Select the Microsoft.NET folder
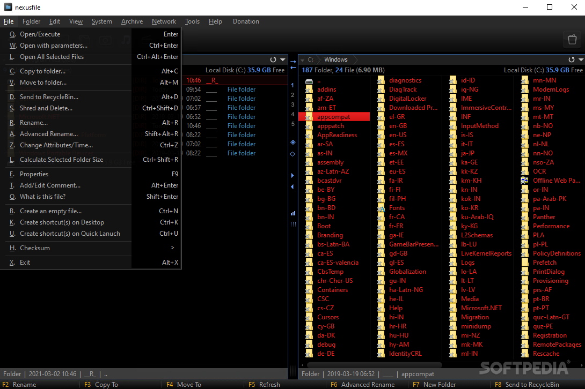The width and height of the screenshot is (585, 389). click(x=481, y=308)
